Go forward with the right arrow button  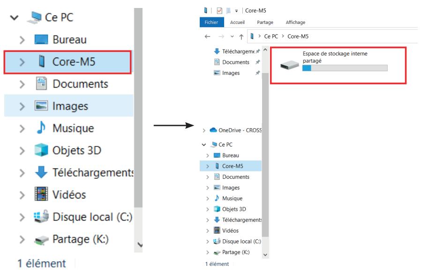pyautogui.click(x=221, y=36)
